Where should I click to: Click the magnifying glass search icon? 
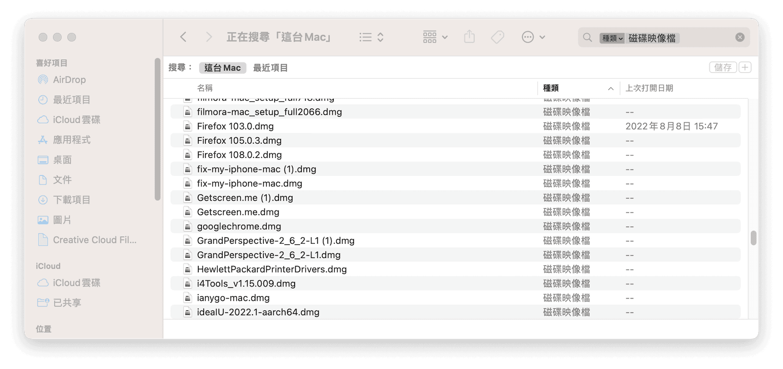pos(588,38)
